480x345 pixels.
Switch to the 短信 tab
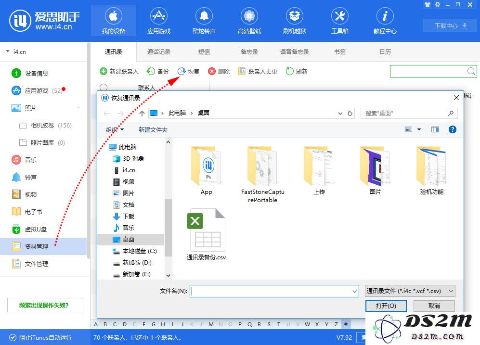[204, 51]
